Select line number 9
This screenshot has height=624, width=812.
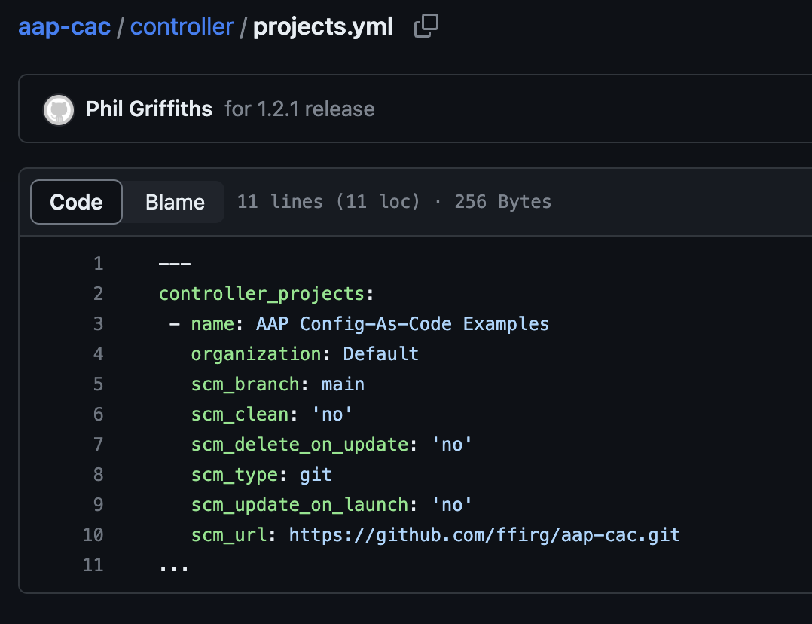[x=99, y=504]
